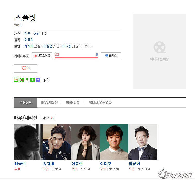Add to bookmarks green star icon
Viewport: 195px width, 182px height.
click(x=32, y=80)
